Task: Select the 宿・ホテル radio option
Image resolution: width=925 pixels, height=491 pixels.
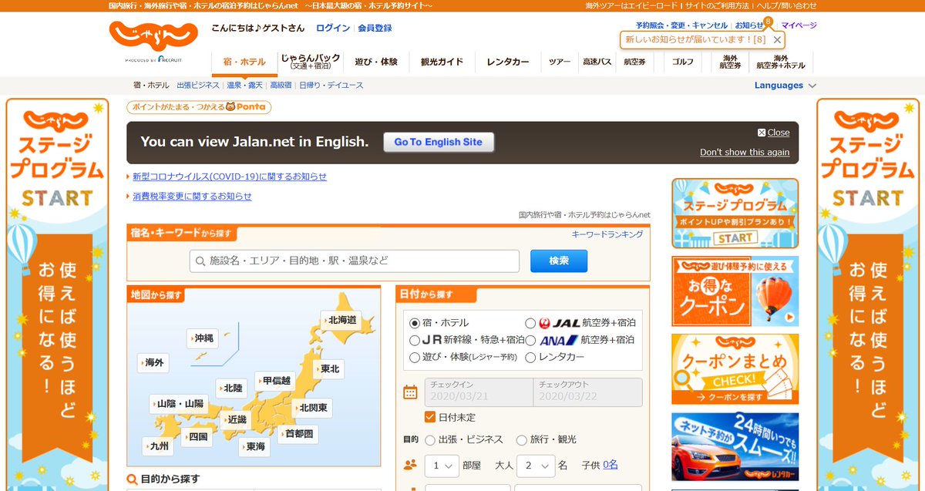Action: coord(415,323)
